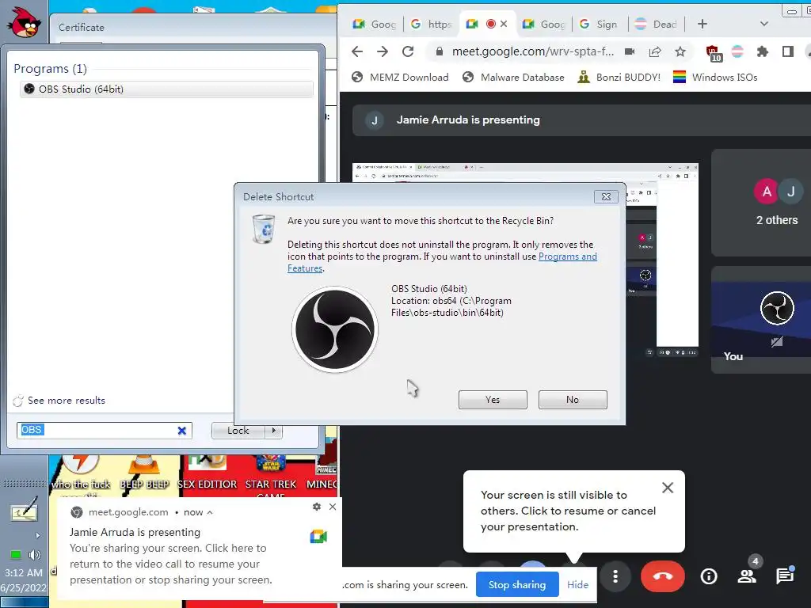Expand notification with chevron next to now

[210, 512]
